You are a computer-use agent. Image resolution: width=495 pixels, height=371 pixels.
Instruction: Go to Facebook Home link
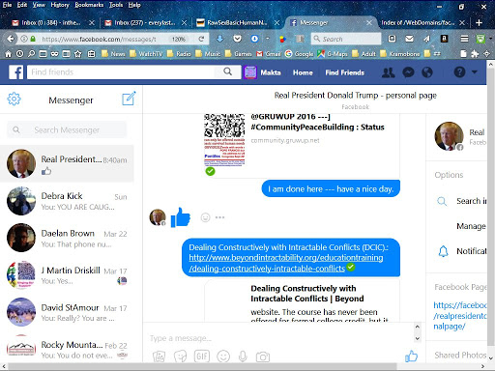point(303,72)
